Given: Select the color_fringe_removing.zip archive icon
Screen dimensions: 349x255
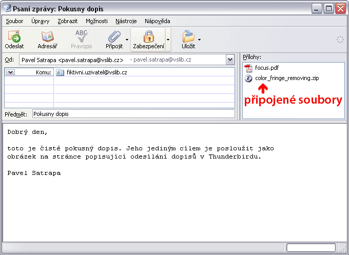Looking at the screenshot, I should [x=248, y=79].
